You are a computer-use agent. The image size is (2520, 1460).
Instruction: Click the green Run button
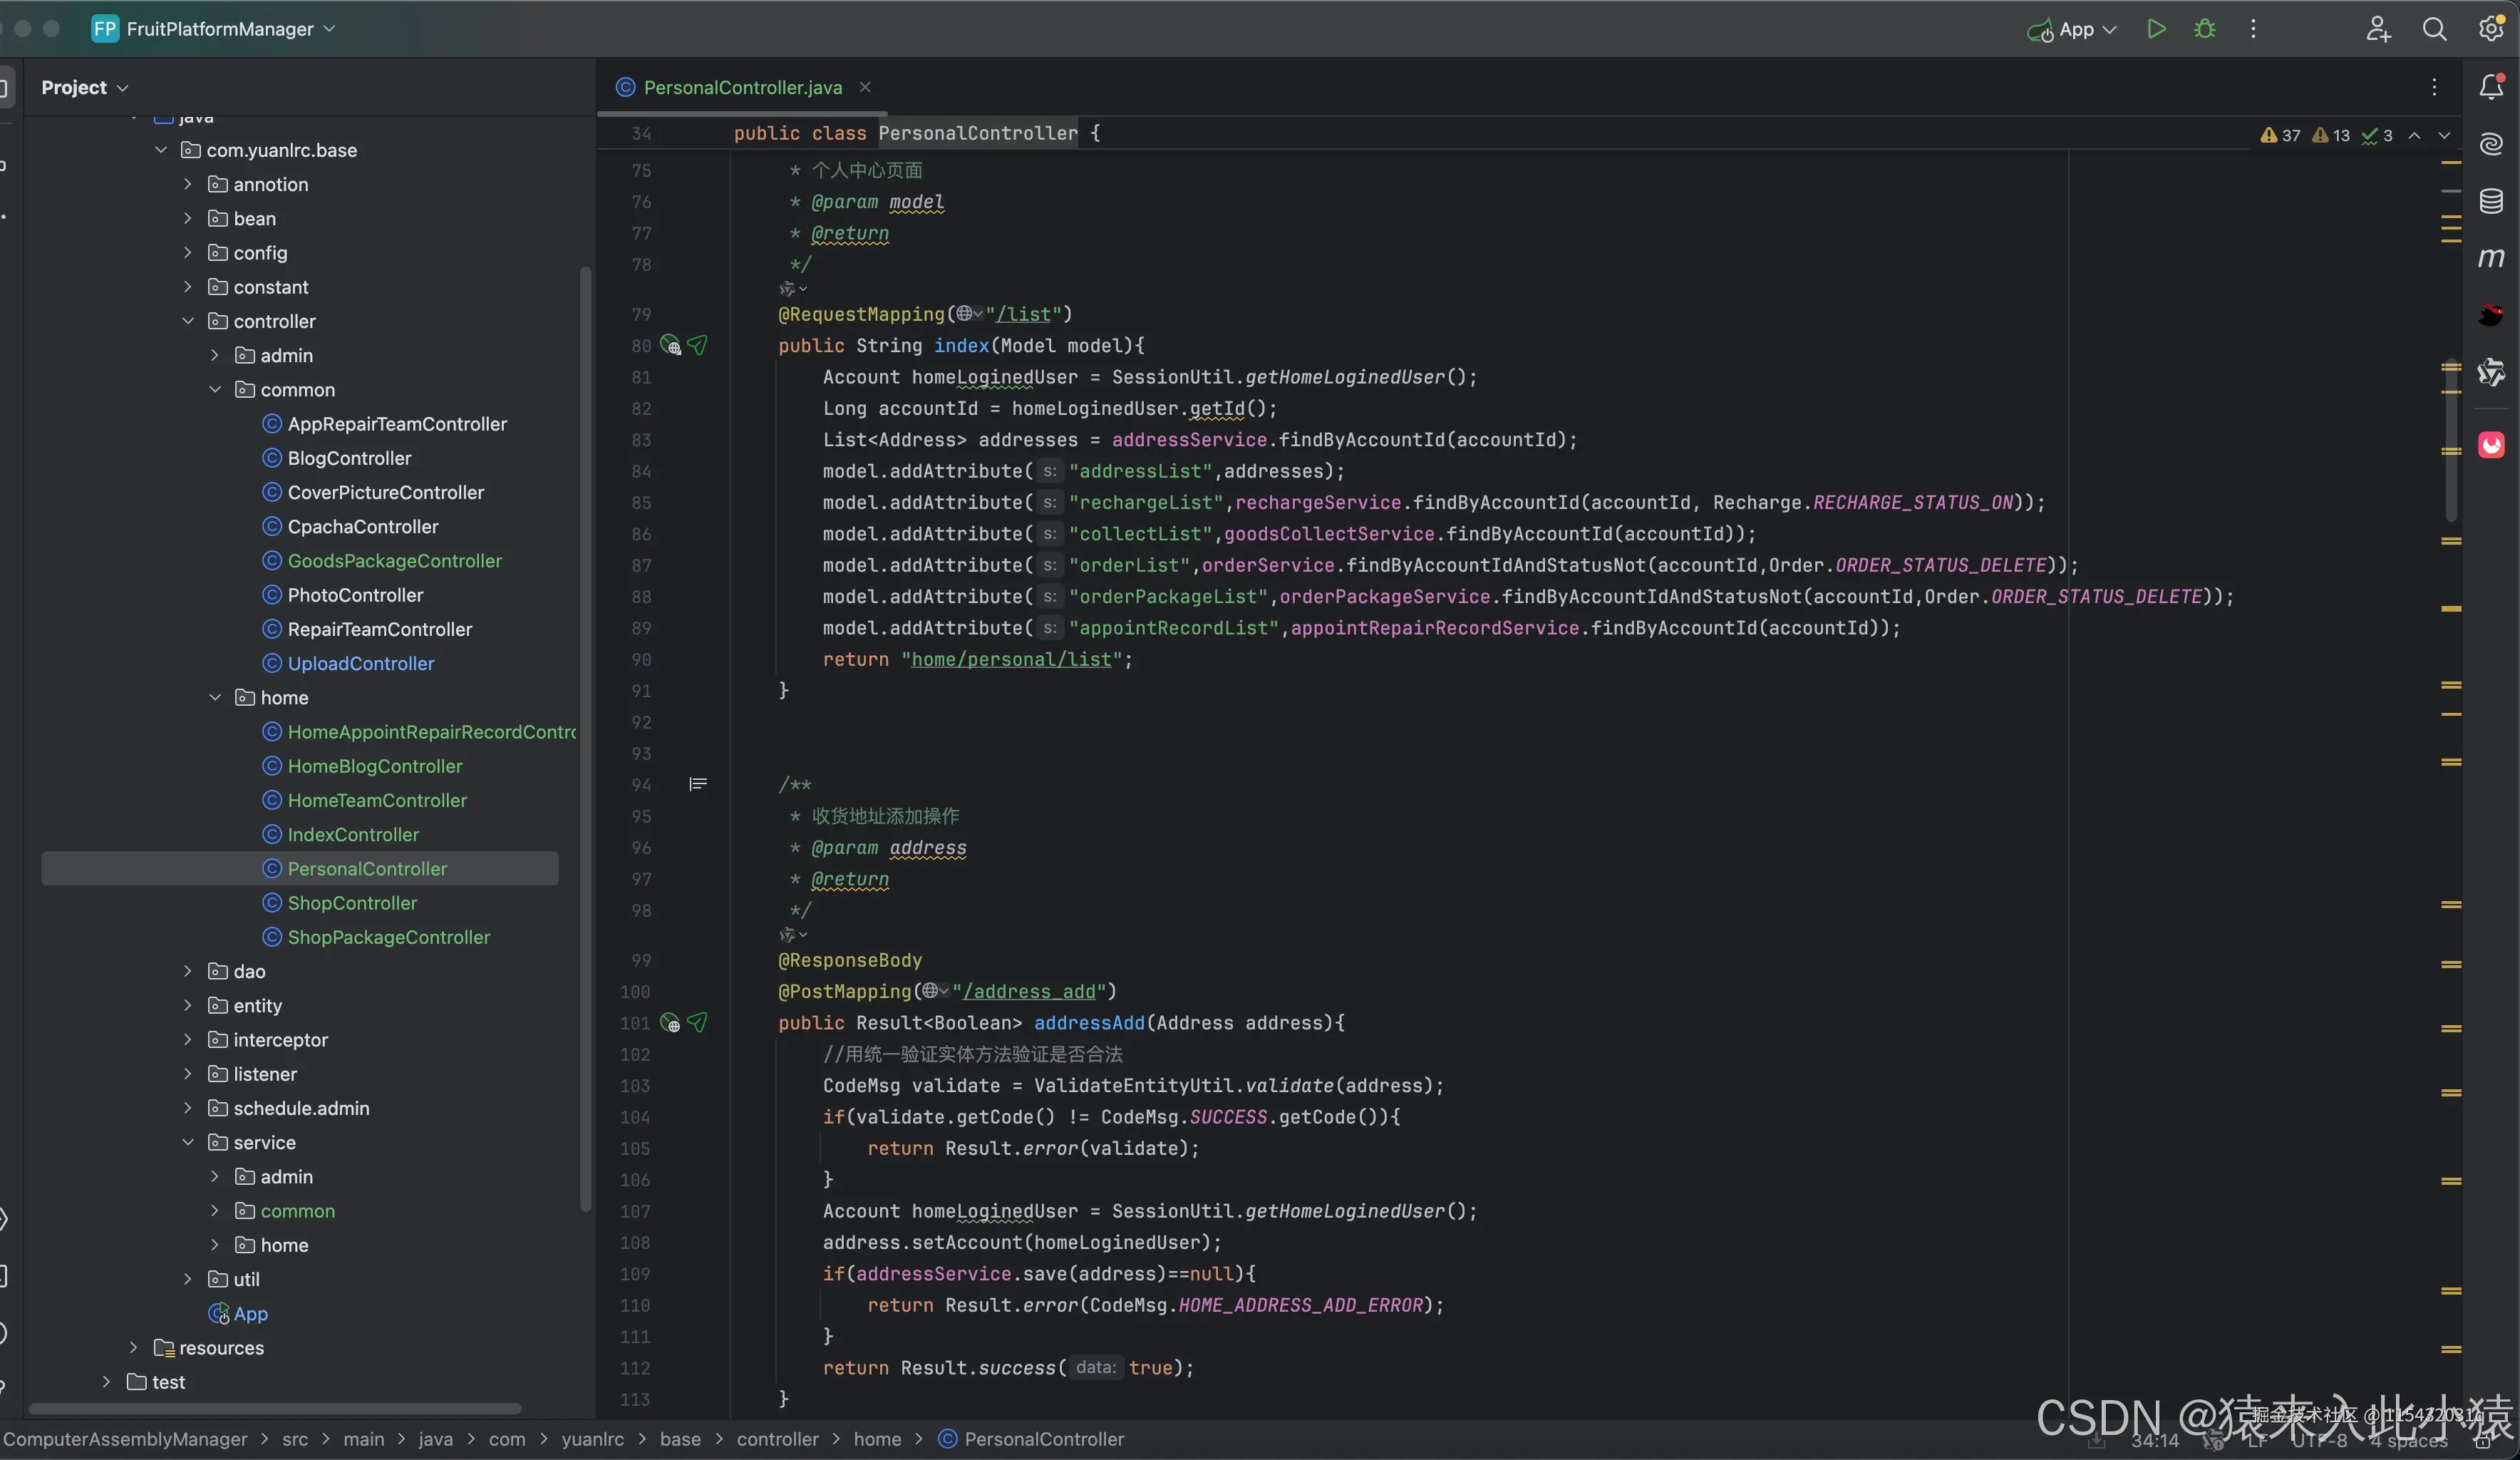tap(2156, 29)
